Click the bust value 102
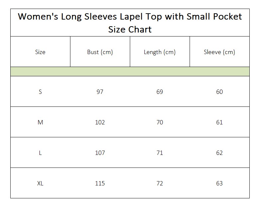The image size is (259, 204). pos(100,122)
